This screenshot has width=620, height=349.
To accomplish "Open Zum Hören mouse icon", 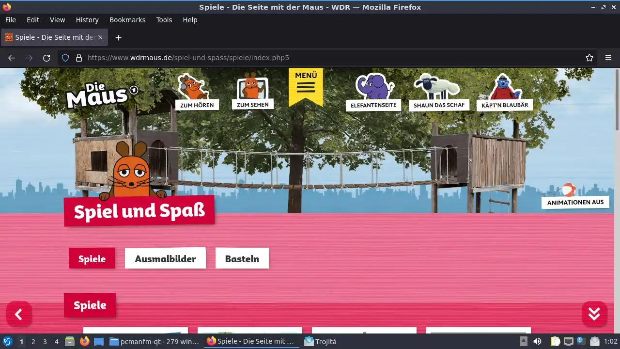I will [x=197, y=92].
